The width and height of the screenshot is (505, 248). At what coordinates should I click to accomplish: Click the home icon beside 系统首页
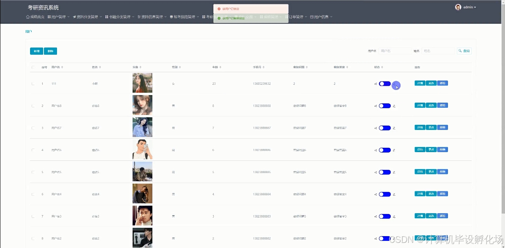28,17
